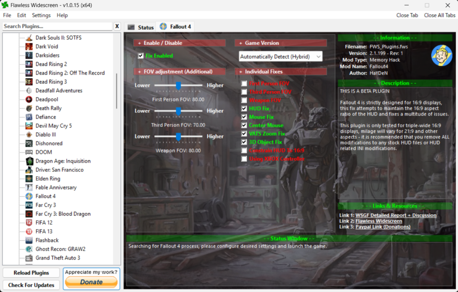Image resolution: width=458 pixels, height=292 pixels.
Task: Open the Game Version detection dropdown
Action: point(280,56)
